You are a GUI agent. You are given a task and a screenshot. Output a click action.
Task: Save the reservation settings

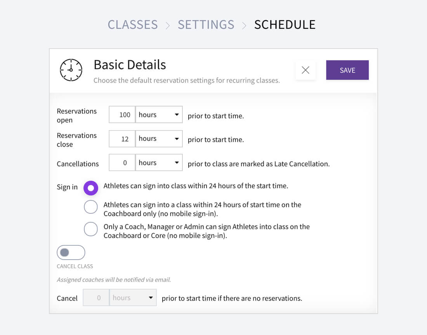pyautogui.click(x=347, y=70)
